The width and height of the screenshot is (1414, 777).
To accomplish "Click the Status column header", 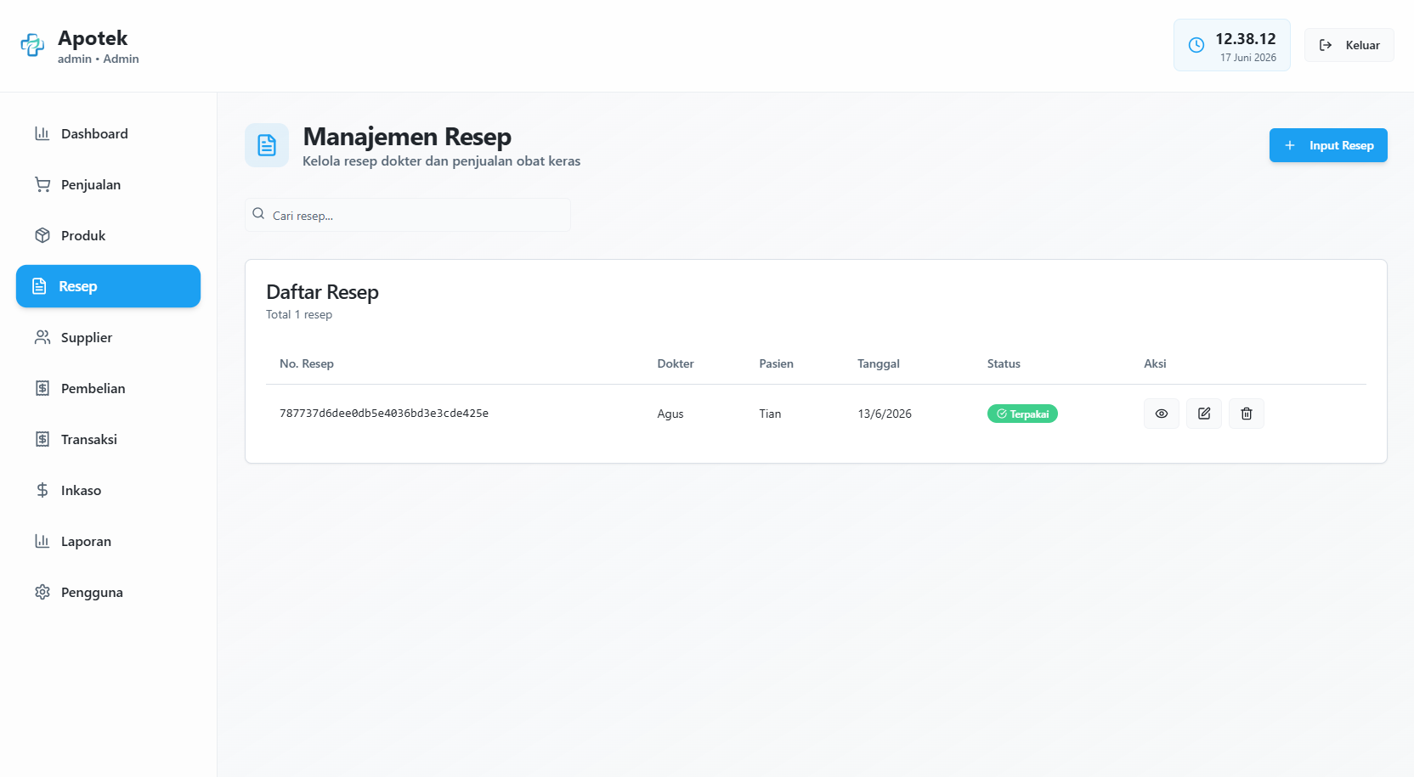I will (1004, 363).
